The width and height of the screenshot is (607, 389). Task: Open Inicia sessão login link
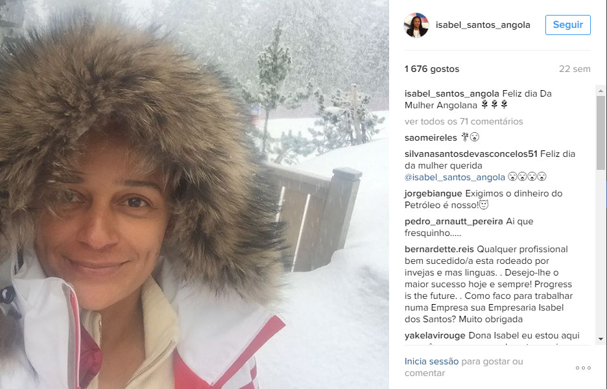pos(432,362)
